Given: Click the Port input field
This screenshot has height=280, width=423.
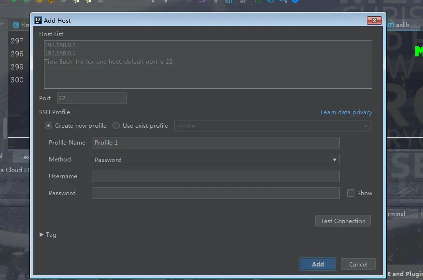Looking at the screenshot, I should [91, 98].
